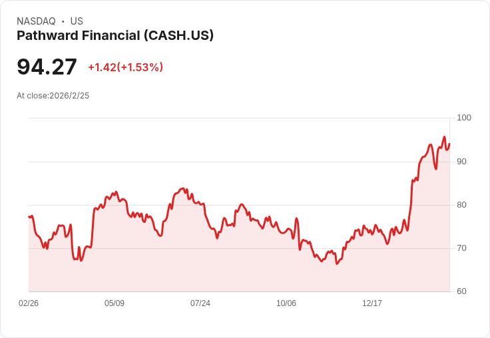Click the chart line's highest peak
Viewport: 490px width, 338px height.
[444, 137]
